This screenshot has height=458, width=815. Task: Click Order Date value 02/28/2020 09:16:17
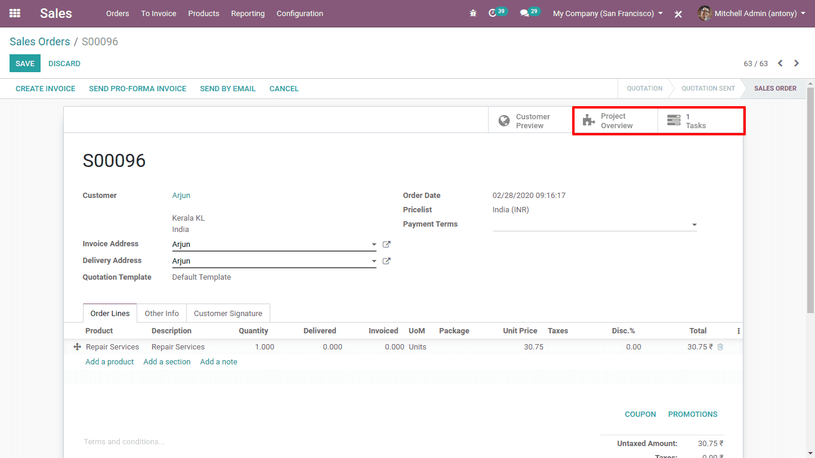click(529, 196)
